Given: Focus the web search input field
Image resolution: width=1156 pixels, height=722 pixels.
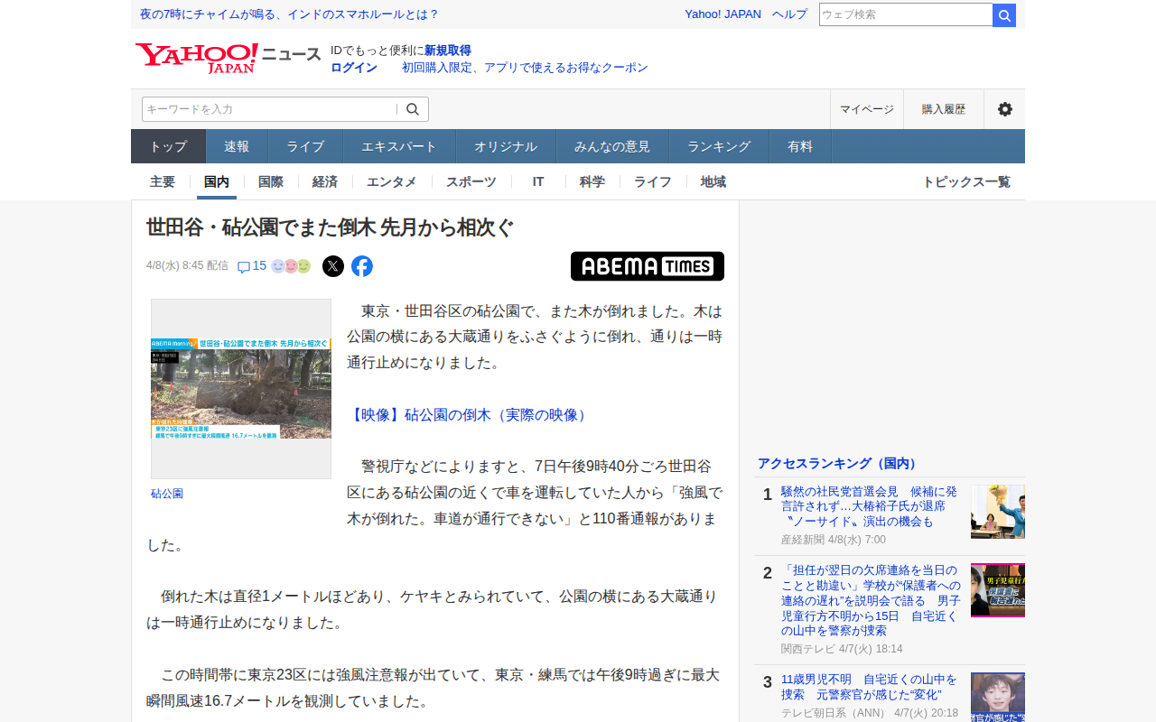Looking at the screenshot, I should [x=906, y=15].
